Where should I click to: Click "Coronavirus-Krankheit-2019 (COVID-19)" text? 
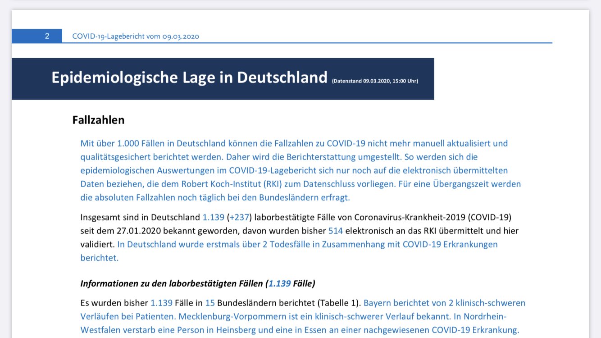(x=433, y=217)
